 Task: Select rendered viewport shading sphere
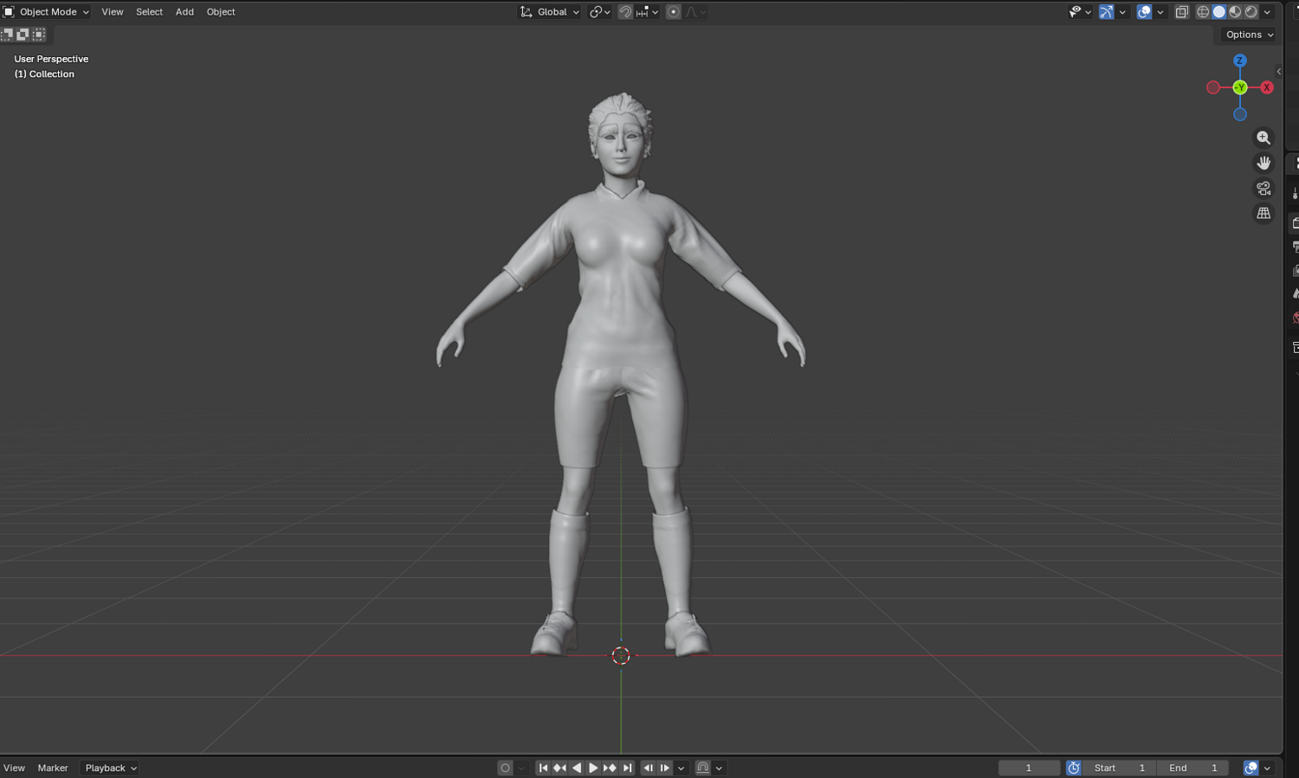pos(1251,12)
